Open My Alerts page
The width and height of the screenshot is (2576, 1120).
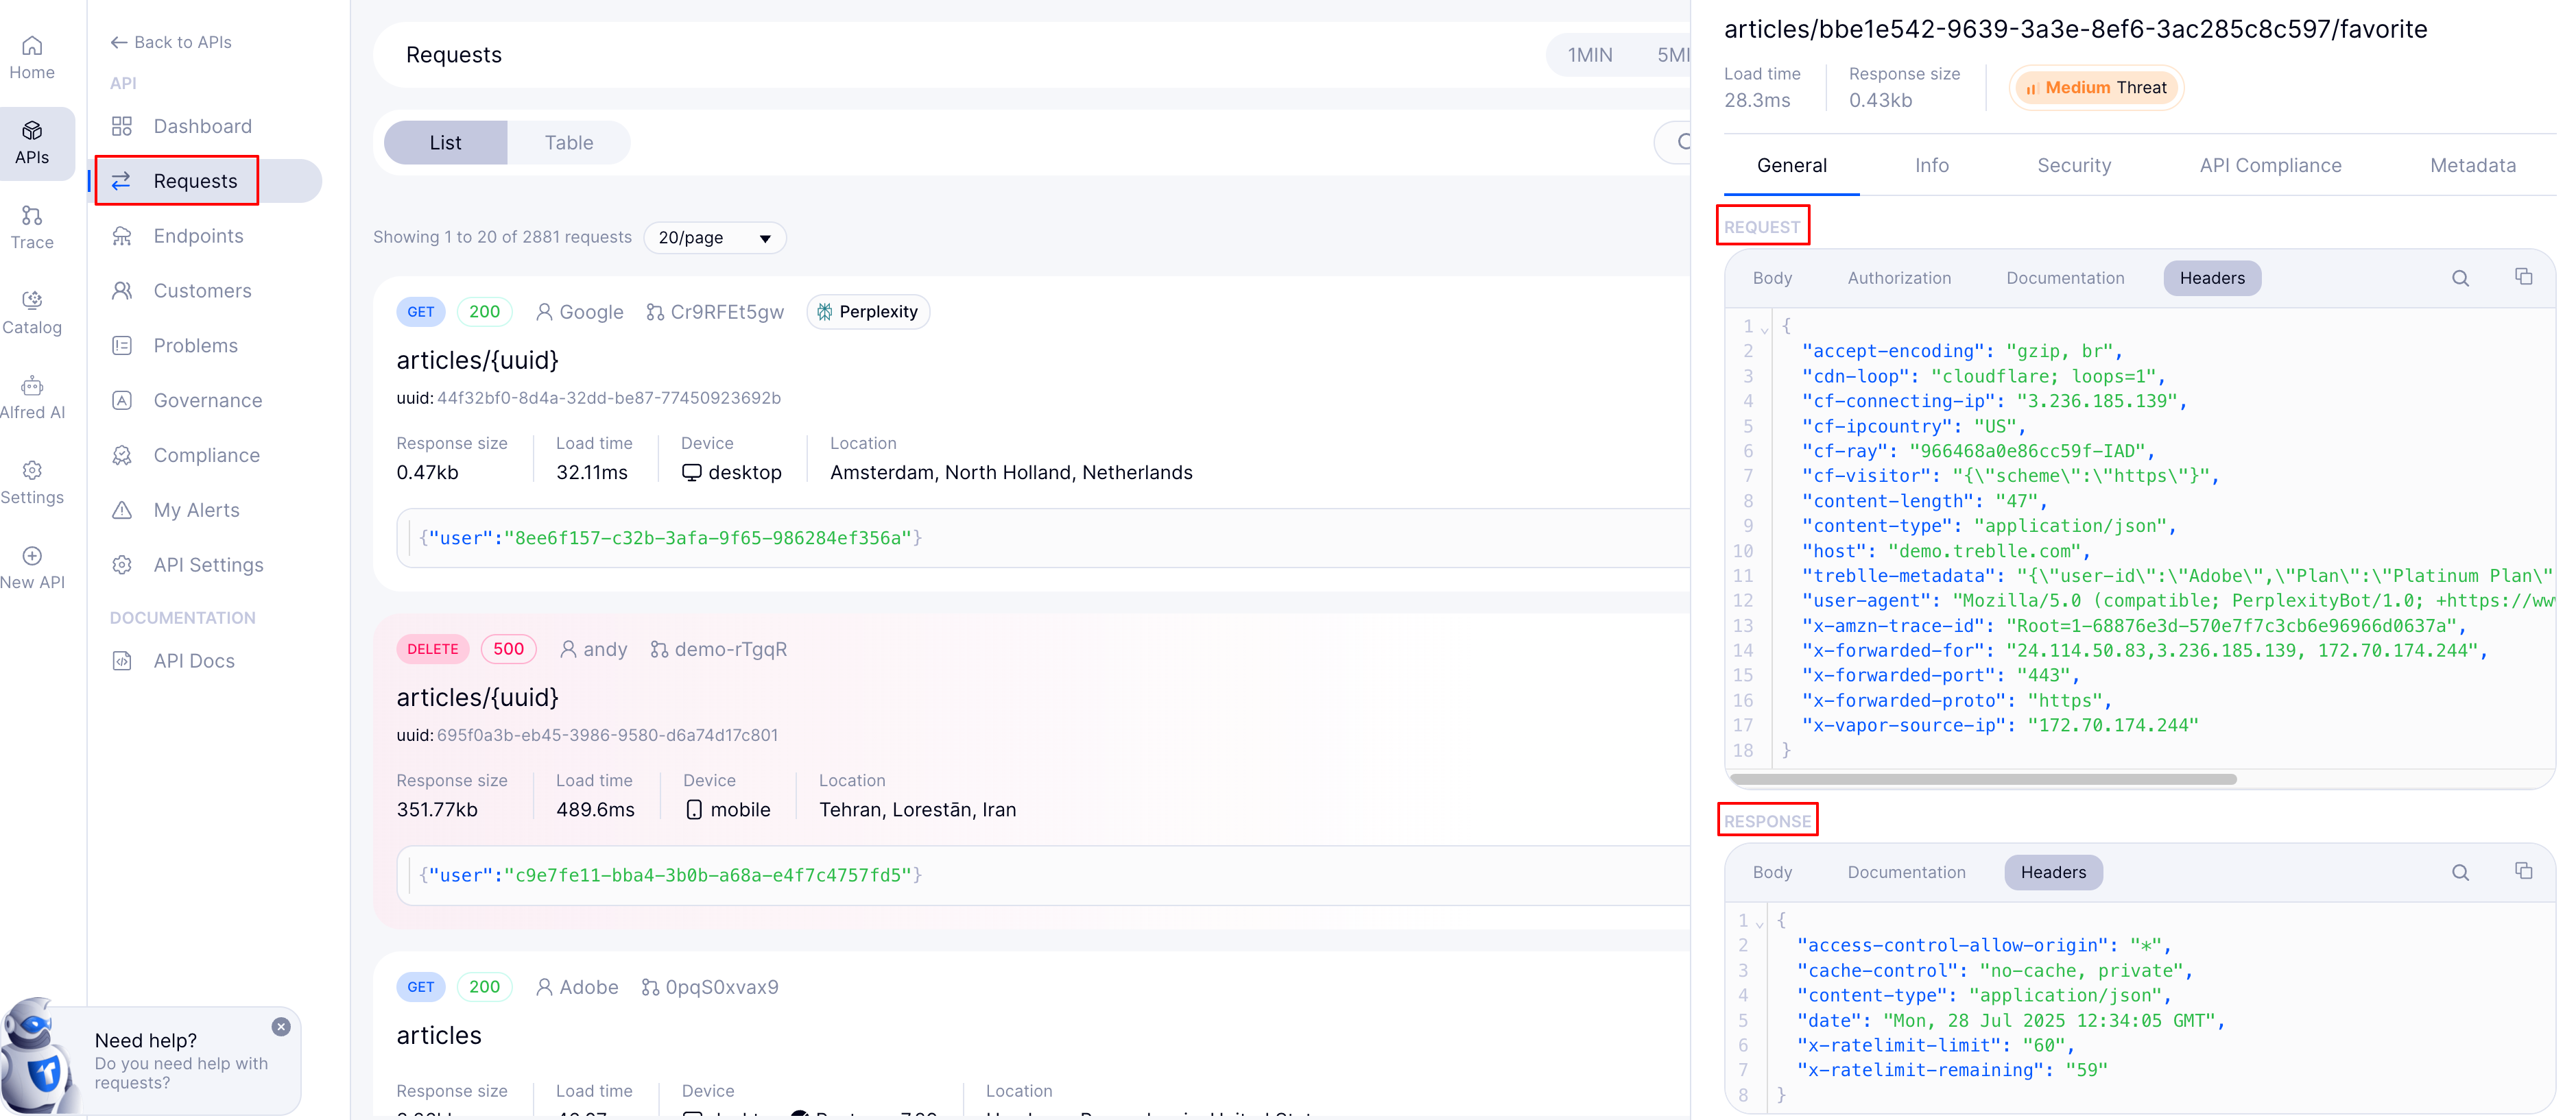196,511
